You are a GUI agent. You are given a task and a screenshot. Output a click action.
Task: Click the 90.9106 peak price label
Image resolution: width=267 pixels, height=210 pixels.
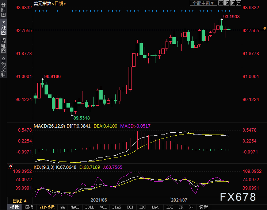click(x=53, y=77)
